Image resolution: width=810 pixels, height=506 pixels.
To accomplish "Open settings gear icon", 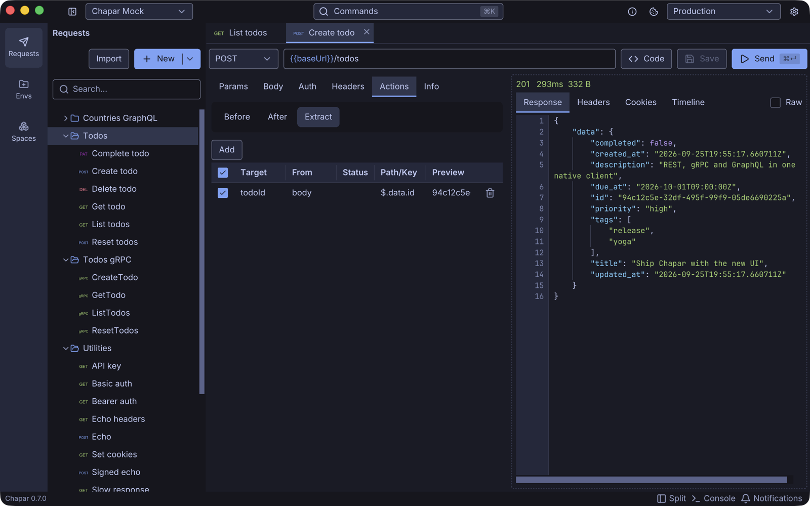I will [x=794, y=12].
